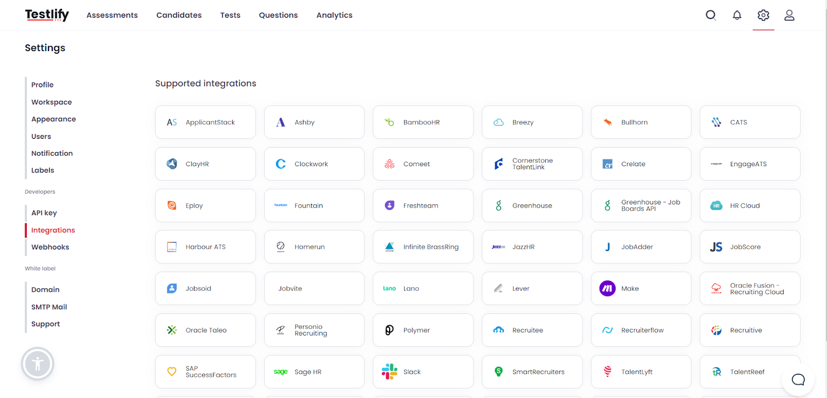Open Appearance settings
This screenshot has height=398, width=827.
54,119
